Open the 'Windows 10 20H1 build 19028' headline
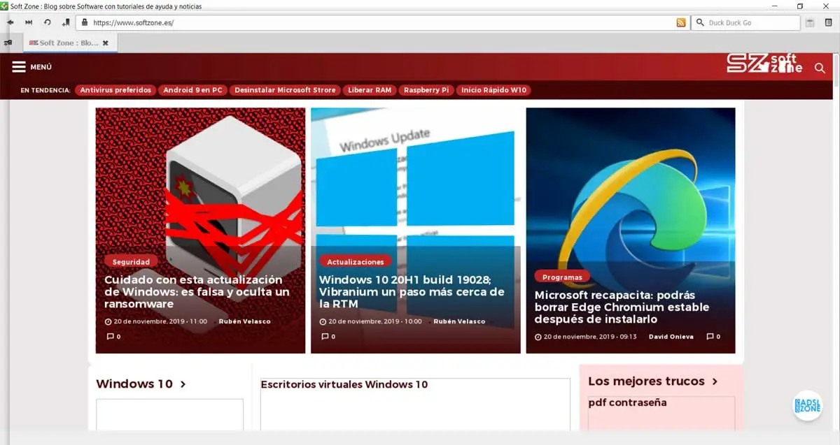Viewport: 840px width, 445px height. coord(412,292)
